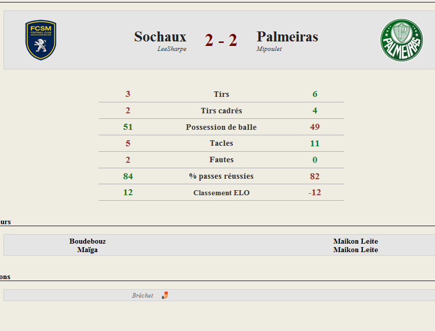Click the FCSM Sochaux club crest

(x=41, y=40)
